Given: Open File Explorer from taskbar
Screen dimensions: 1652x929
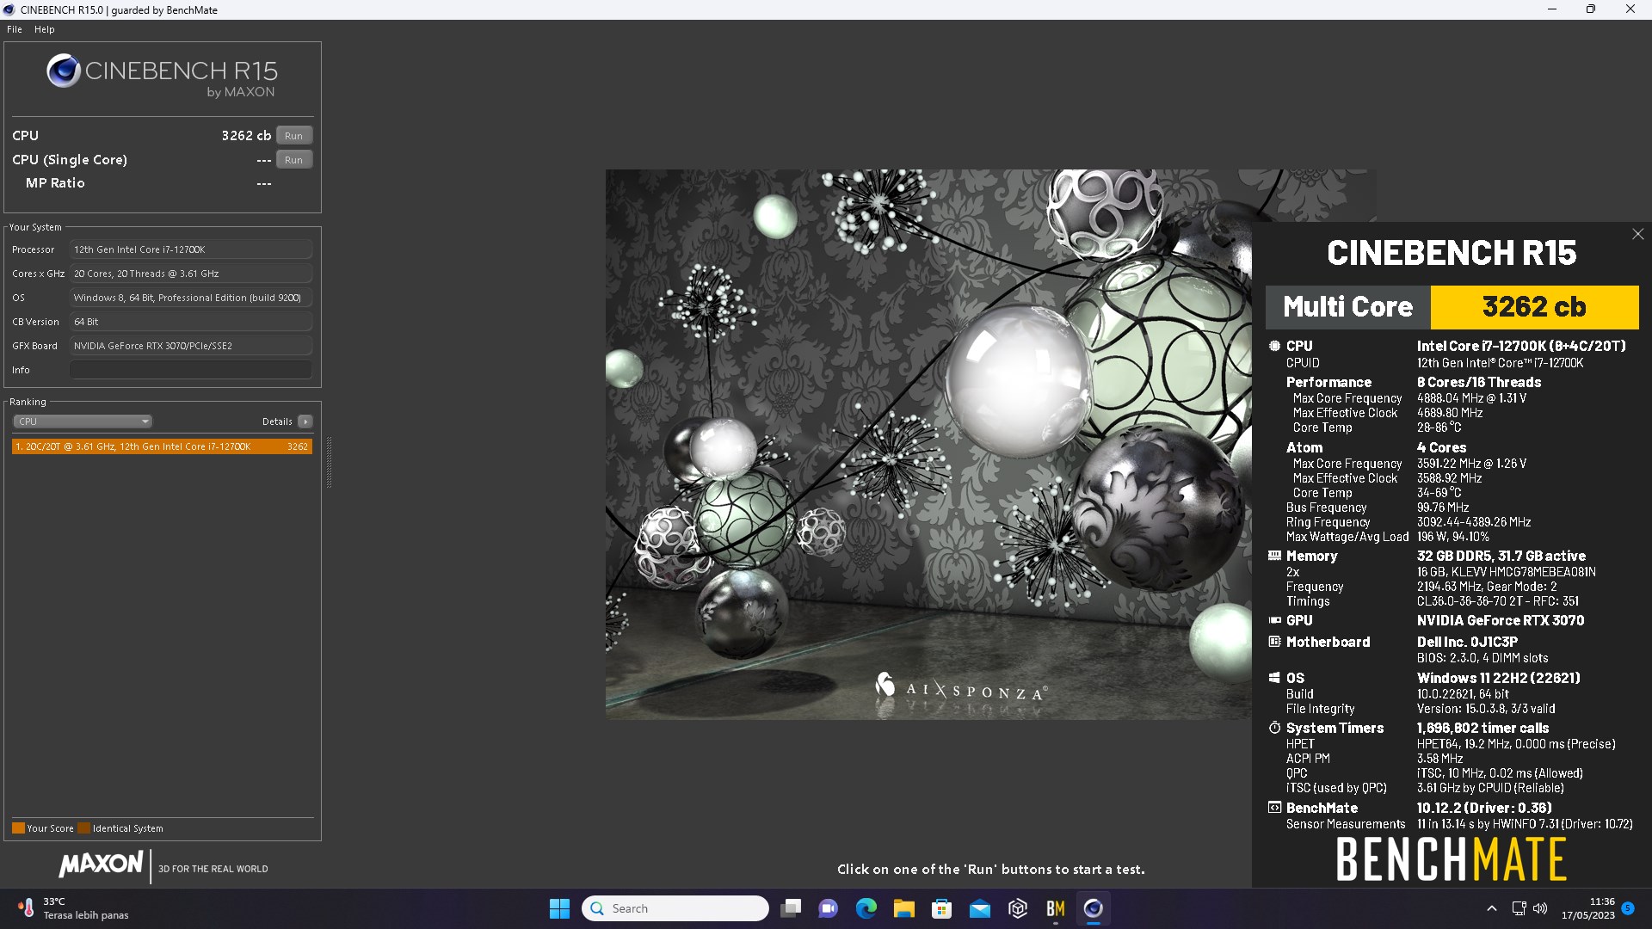Looking at the screenshot, I should point(904,908).
